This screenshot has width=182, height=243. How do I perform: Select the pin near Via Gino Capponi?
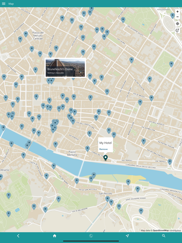123,20
